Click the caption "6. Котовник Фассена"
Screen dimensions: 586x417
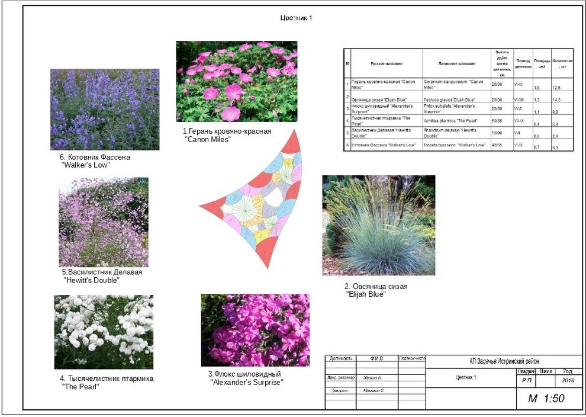click(95, 158)
